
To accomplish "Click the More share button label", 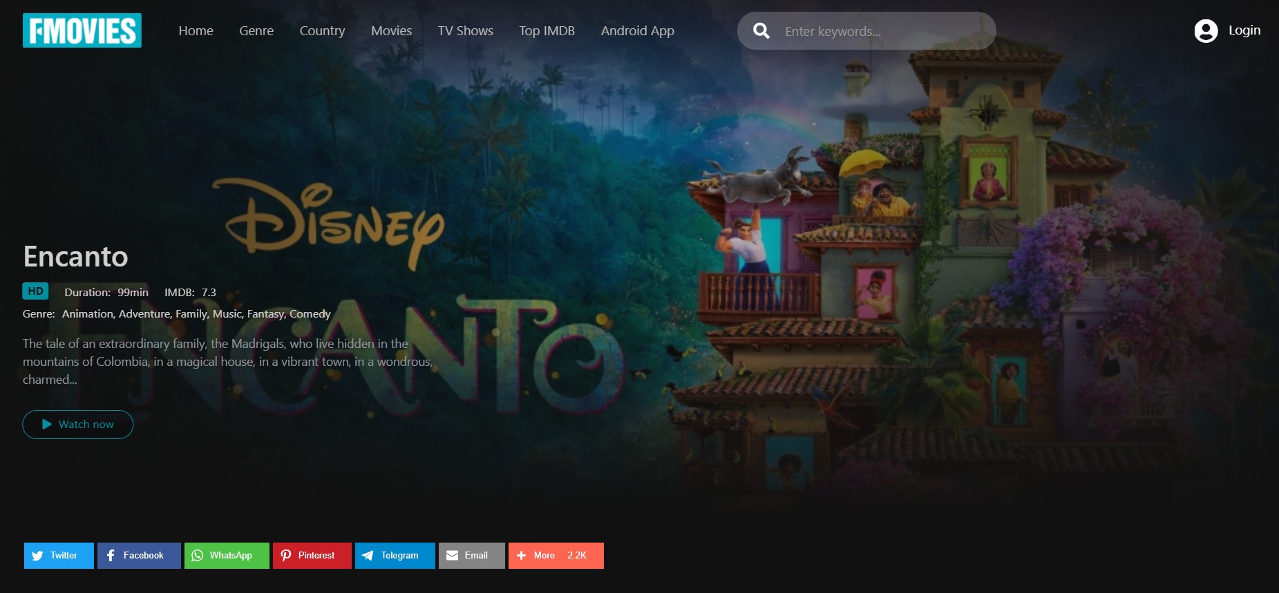I will [x=544, y=556].
